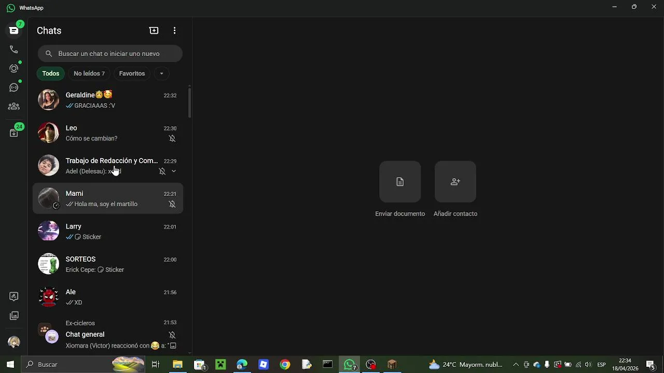The image size is (664, 373).
Task: Open the Communities icon in the sidebar
Action: click(14, 106)
